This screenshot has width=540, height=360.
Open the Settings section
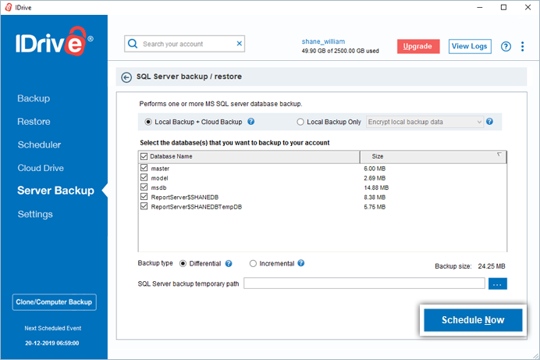(x=35, y=214)
